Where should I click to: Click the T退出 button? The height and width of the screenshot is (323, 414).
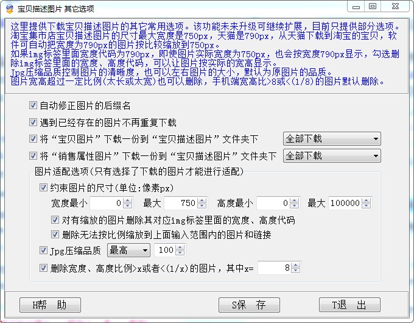[349, 305]
